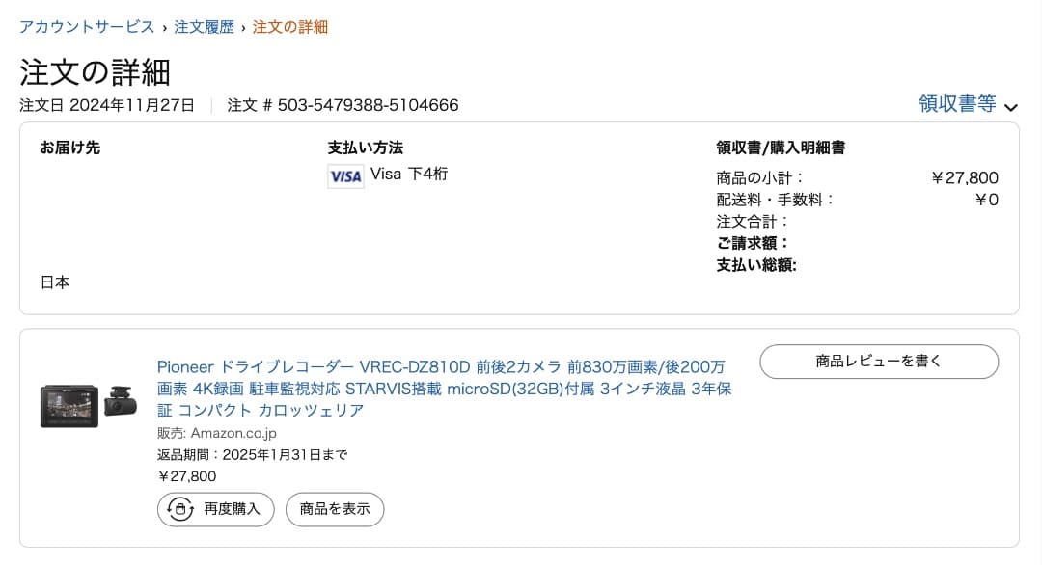
Task: Click the Visa card logo icon
Action: tap(344, 176)
